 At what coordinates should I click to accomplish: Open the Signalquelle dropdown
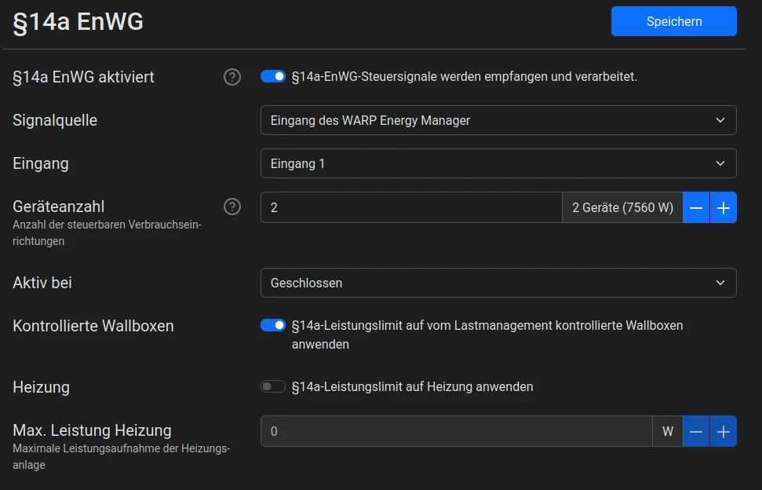(x=498, y=120)
